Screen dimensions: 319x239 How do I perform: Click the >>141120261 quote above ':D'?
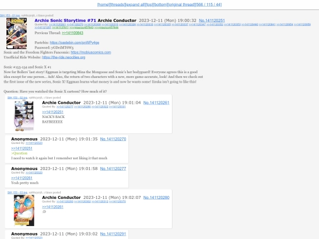pyautogui.click(x=53, y=207)
